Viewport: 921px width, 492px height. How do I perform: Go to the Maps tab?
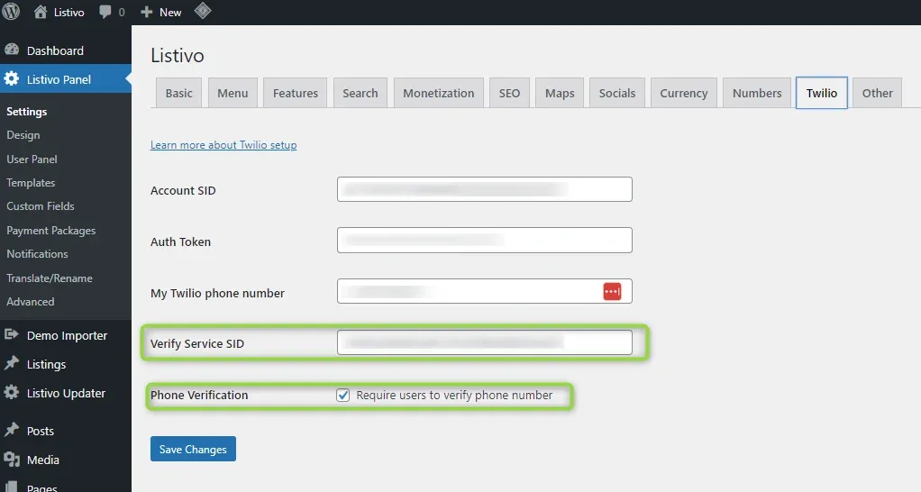pyautogui.click(x=559, y=93)
